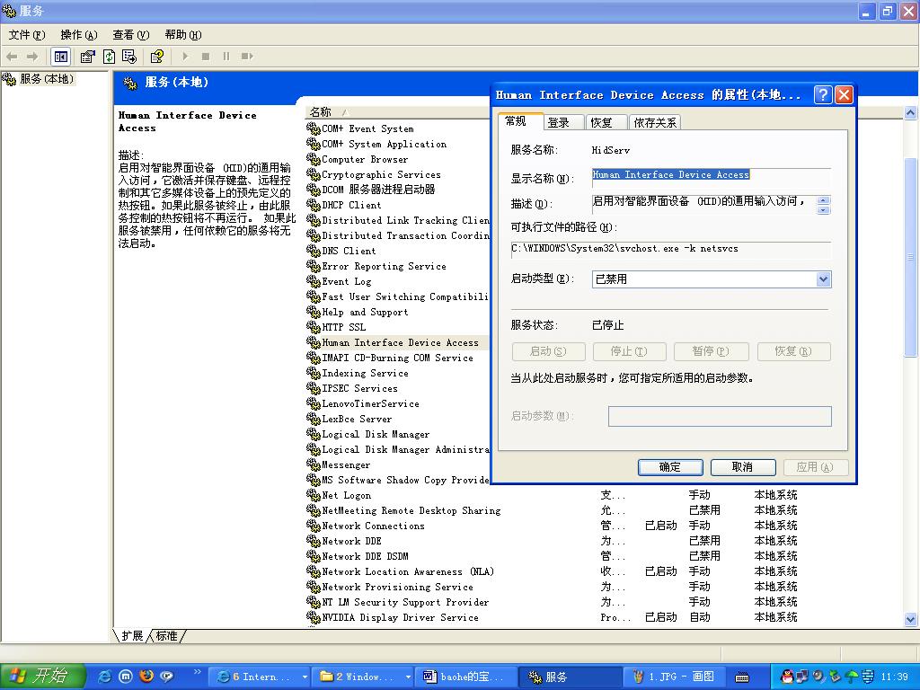Switch to the 登录 tab

coord(558,122)
